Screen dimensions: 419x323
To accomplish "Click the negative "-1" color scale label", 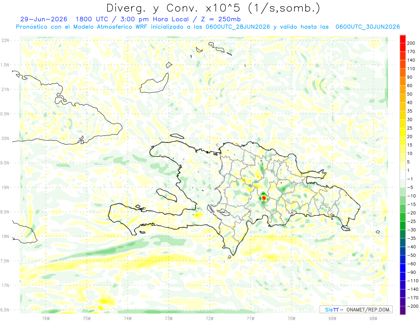I will 411,179.
